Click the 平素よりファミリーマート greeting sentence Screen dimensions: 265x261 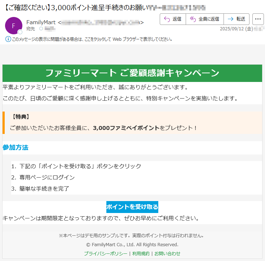coord(95,87)
